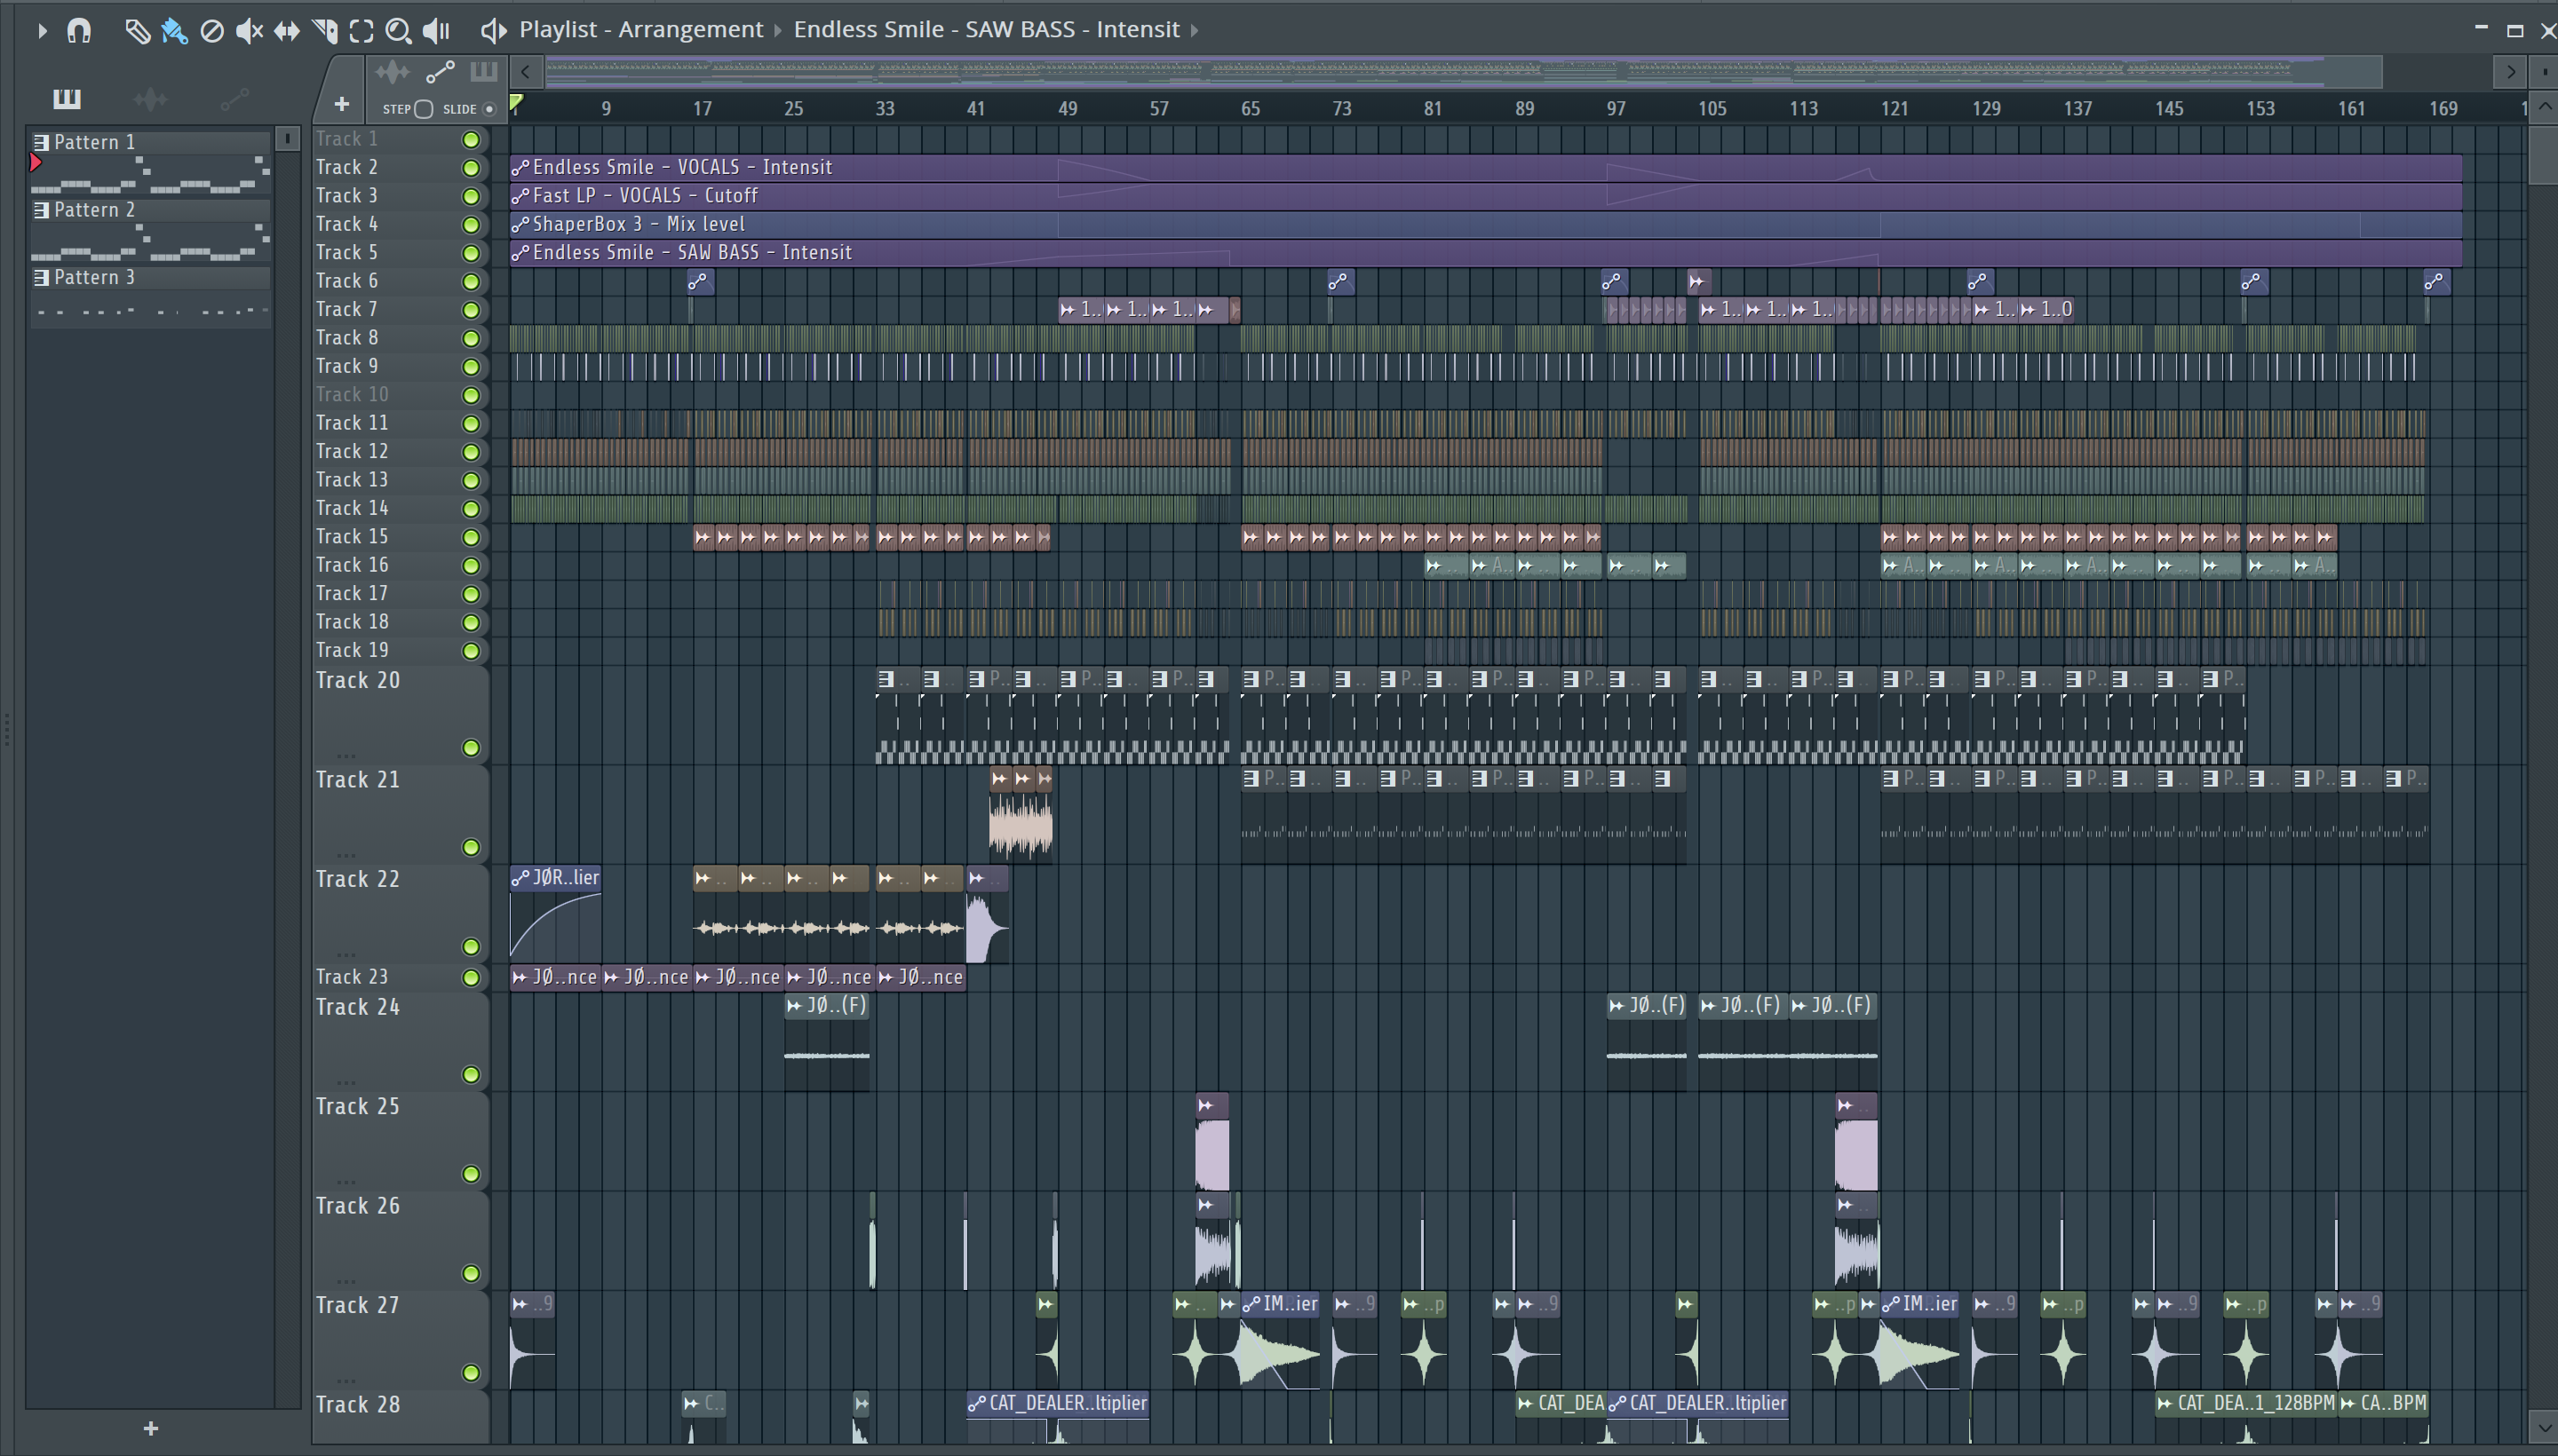
Task: Select the Playback speaker tool
Action: [x=436, y=31]
